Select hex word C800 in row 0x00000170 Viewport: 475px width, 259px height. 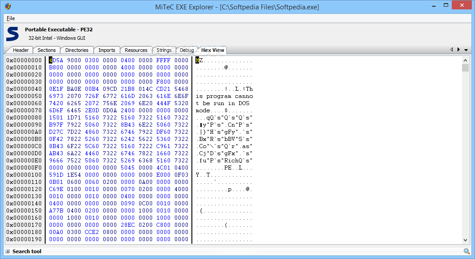pos(163,225)
